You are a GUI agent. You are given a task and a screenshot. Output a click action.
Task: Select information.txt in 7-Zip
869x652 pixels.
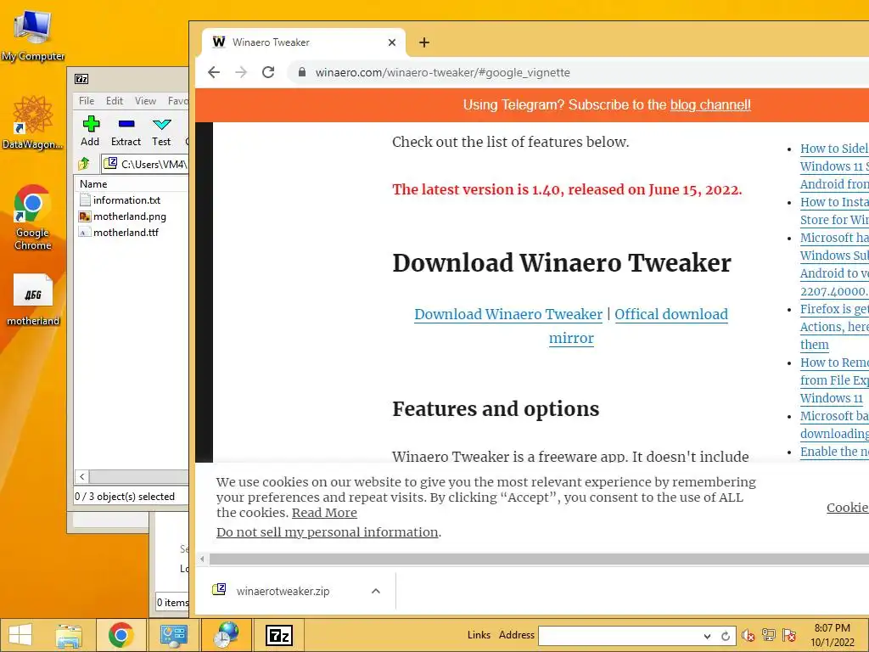[121, 200]
